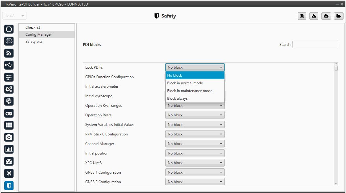The image size is (346, 193).
Task: Open the RSS signal sidebar icon
Action: (x=9, y=53)
